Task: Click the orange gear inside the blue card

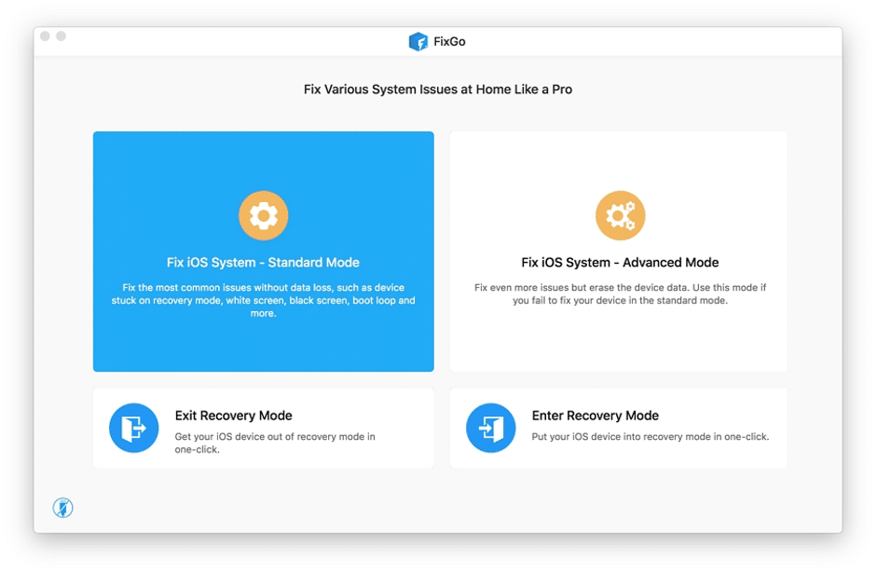Action: (x=264, y=215)
